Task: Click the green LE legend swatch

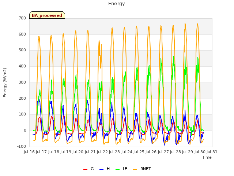Action: click(118, 169)
